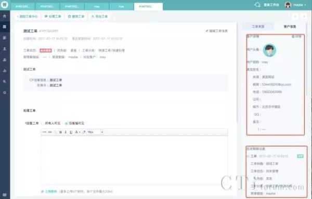Viewport: 312px width, 199px height.
Task: Open the statistics chart icon in left sidebar
Action: point(5,71)
